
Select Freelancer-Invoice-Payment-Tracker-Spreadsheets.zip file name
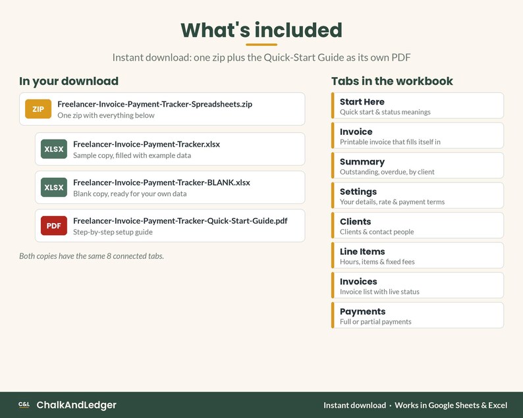click(x=155, y=104)
